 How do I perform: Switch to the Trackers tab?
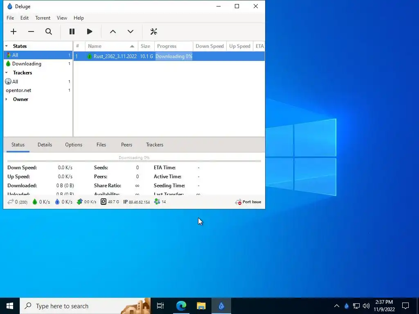(x=154, y=145)
